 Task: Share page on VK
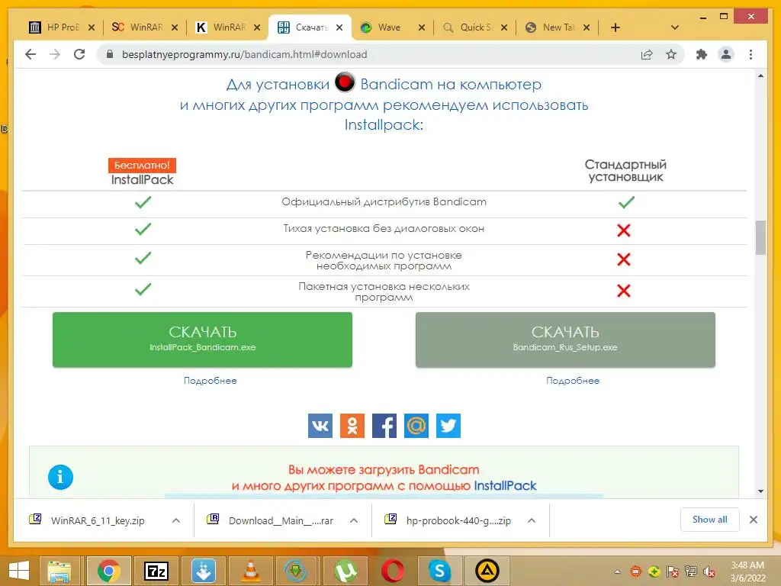coord(320,426)
